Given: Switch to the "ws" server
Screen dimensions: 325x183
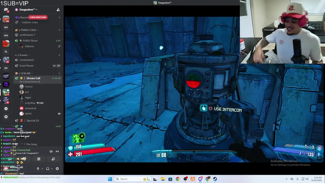Looking at the screenshot, I should pyautogui.click(x=6, y=27).
